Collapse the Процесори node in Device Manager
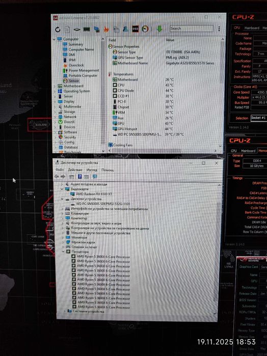267x356 pixels. tap(63, 252)
